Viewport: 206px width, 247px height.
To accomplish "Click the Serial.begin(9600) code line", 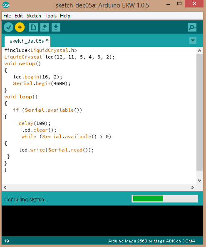I will pos(42,83).
